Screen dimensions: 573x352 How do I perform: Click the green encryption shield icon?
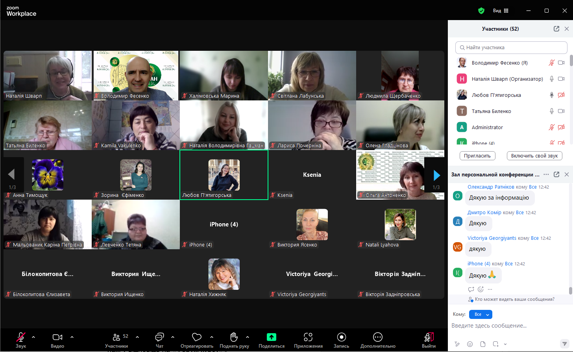[481, 11]
